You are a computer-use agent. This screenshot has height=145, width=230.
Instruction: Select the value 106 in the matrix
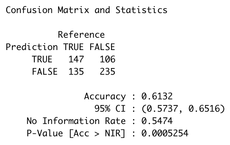coord(107,59)
